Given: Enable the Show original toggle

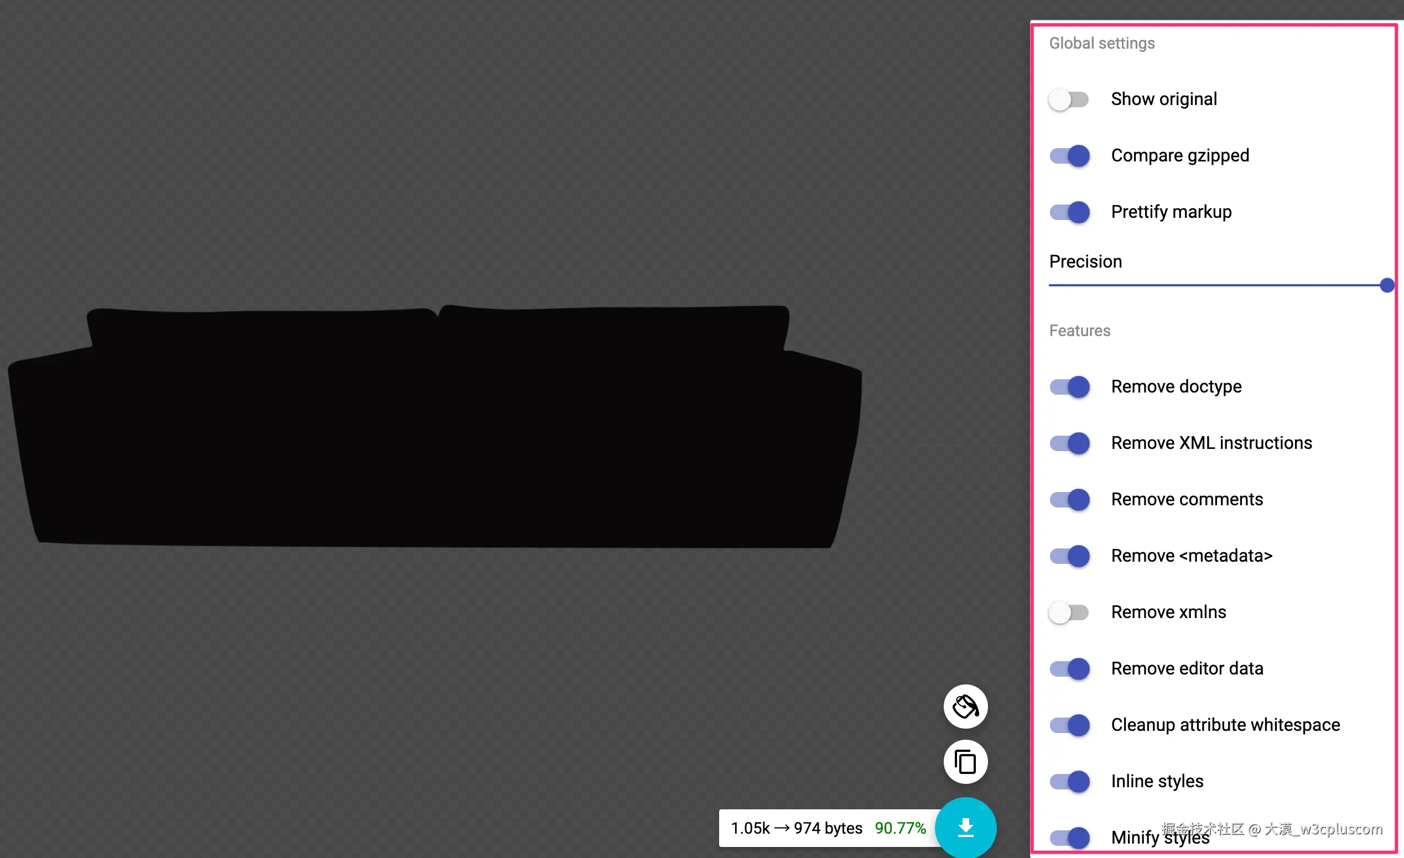Looking at the screenshot, I should 1069,100.
